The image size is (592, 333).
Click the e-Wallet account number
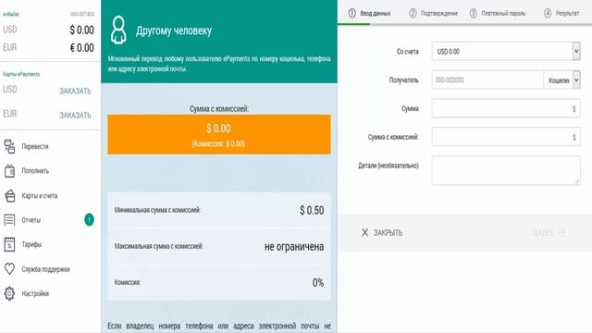82,14
